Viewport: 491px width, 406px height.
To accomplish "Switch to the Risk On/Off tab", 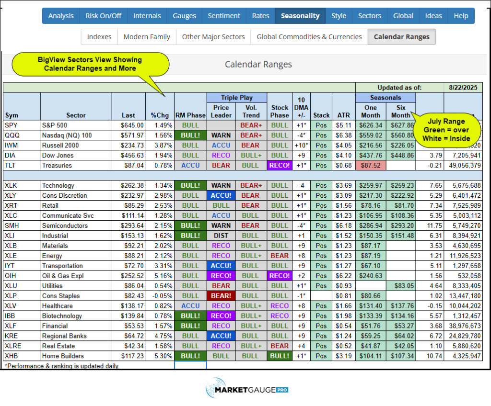I will coord(103,16).
